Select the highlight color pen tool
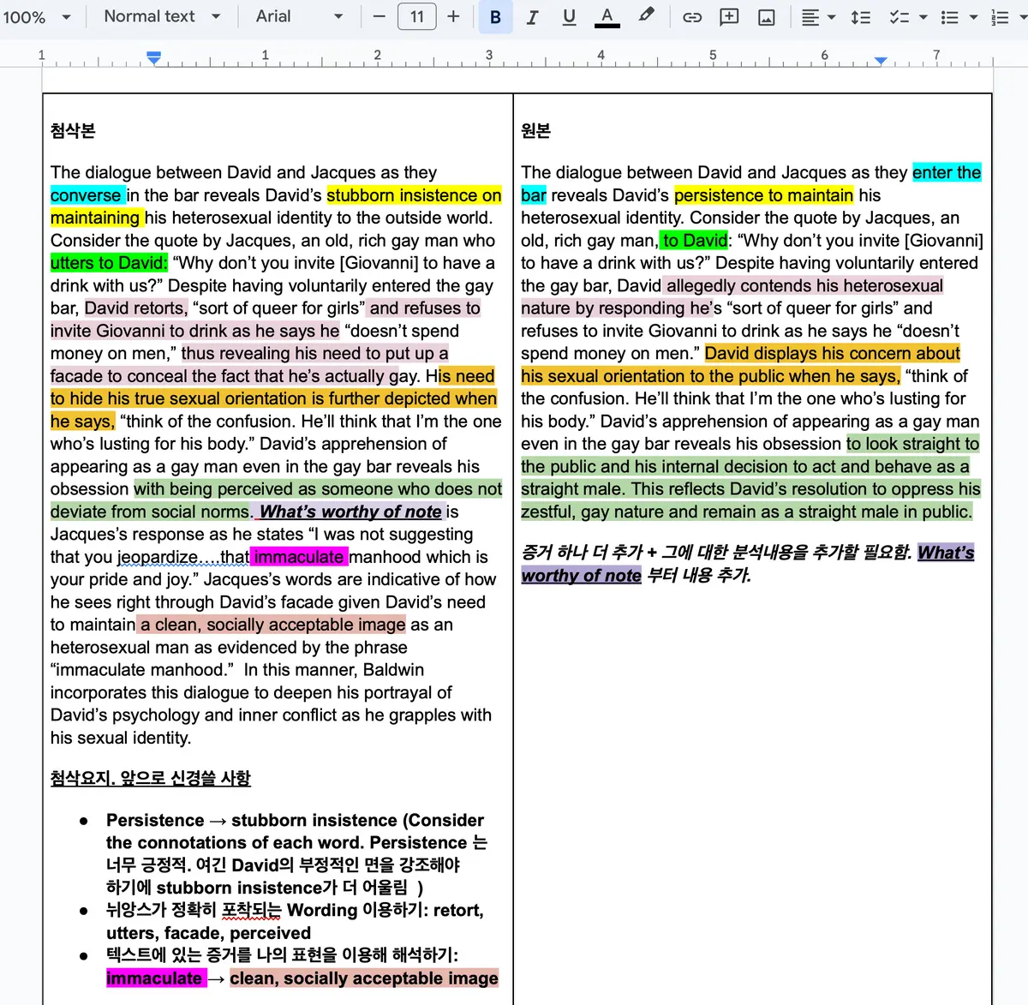Viewport: 1028px width, 1005px height. tap(646, 15)
